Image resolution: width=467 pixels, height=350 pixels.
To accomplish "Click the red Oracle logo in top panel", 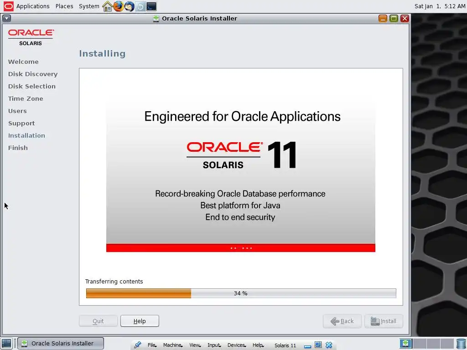I will (8, 6).
